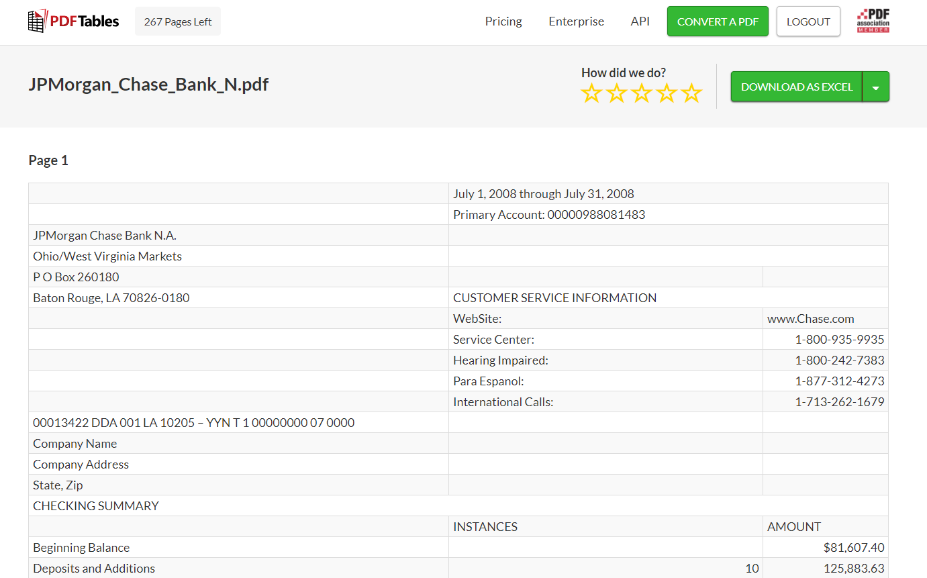Select the P O Box 260180 cell

click(238, 277)
